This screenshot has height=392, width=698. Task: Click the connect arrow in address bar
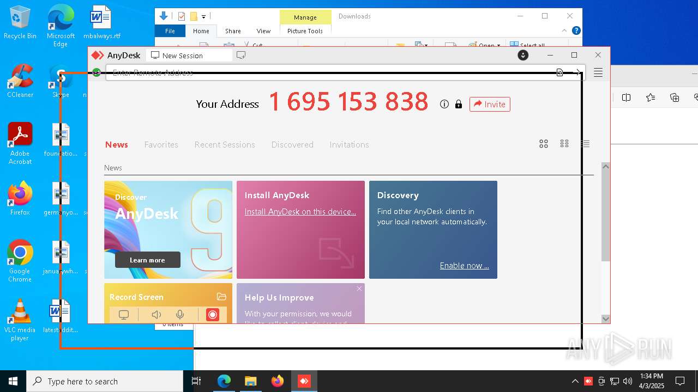[578, 72]
